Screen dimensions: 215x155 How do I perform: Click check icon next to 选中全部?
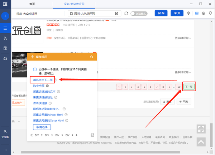coord(47,86)
